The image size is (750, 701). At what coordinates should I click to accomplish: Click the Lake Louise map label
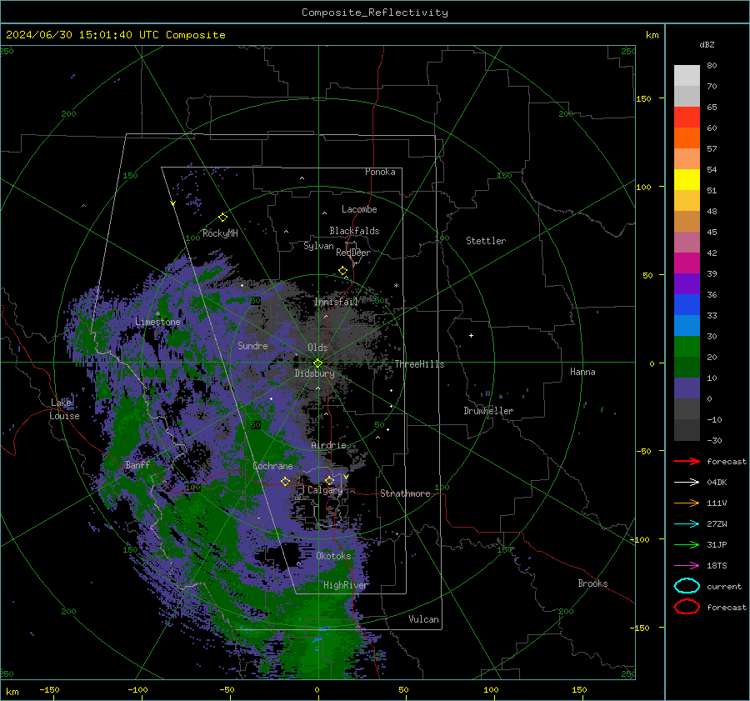tap(64, 409)
